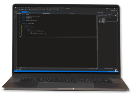Select Program.cs in Solution Explorer
Viewport: 133px width, 97px height.
click(103, 23)
